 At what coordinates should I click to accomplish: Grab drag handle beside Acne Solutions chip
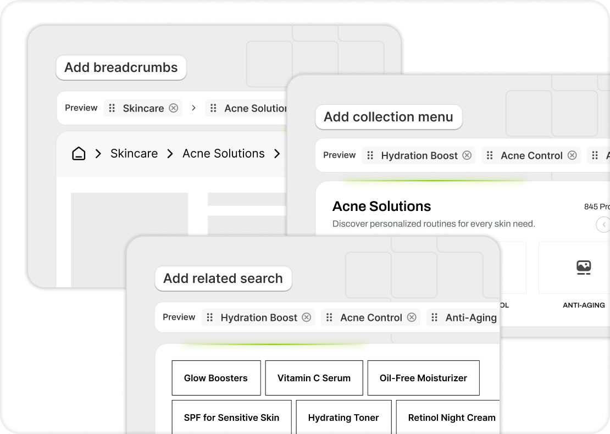pos(214,108)
